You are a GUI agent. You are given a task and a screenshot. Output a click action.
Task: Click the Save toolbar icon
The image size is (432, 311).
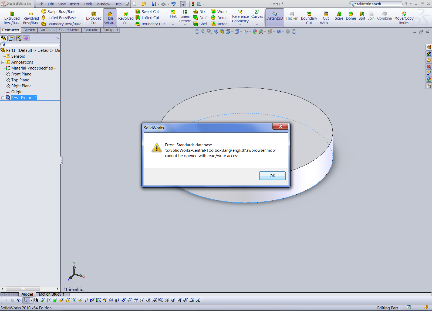point(154,4)
